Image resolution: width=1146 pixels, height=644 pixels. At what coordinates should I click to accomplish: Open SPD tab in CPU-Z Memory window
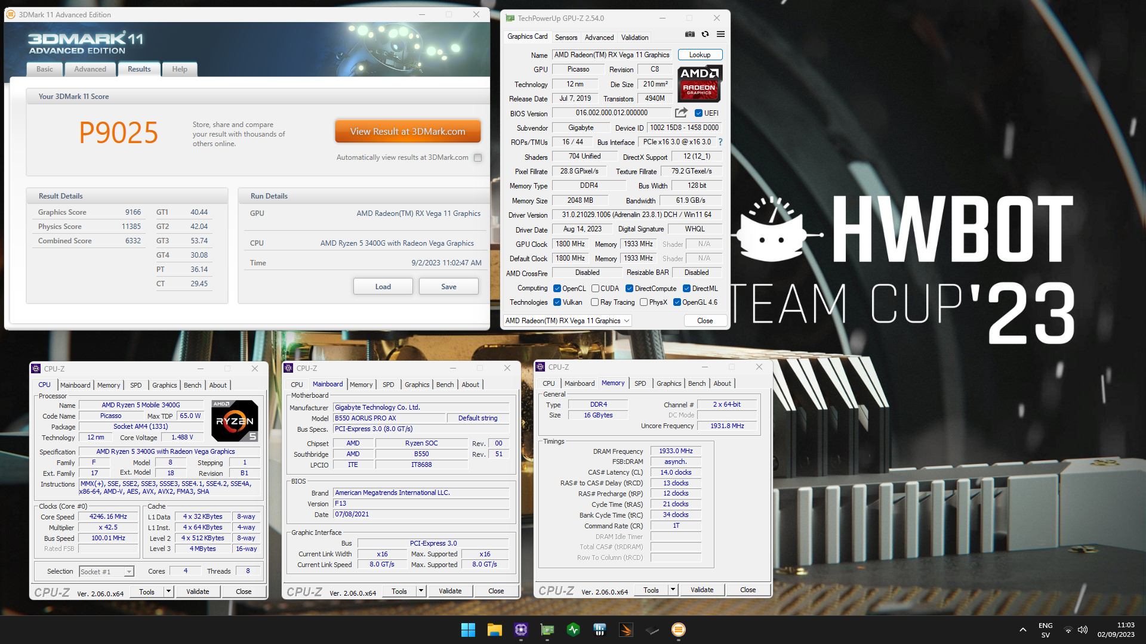pos(640,383)
